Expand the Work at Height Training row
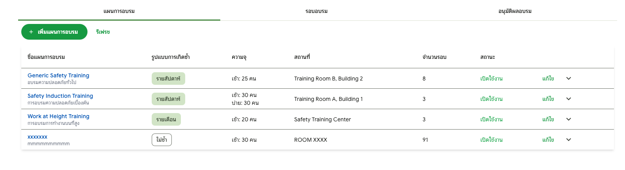The height and width of the screenshot is (170, 625). tap(568, 119)
